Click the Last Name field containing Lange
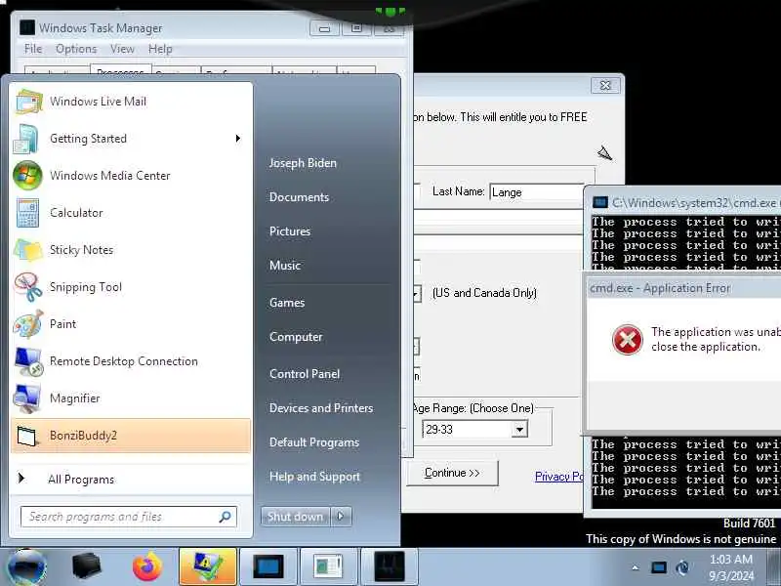Viewport: 781px width, 586px height. coord(537,192)
